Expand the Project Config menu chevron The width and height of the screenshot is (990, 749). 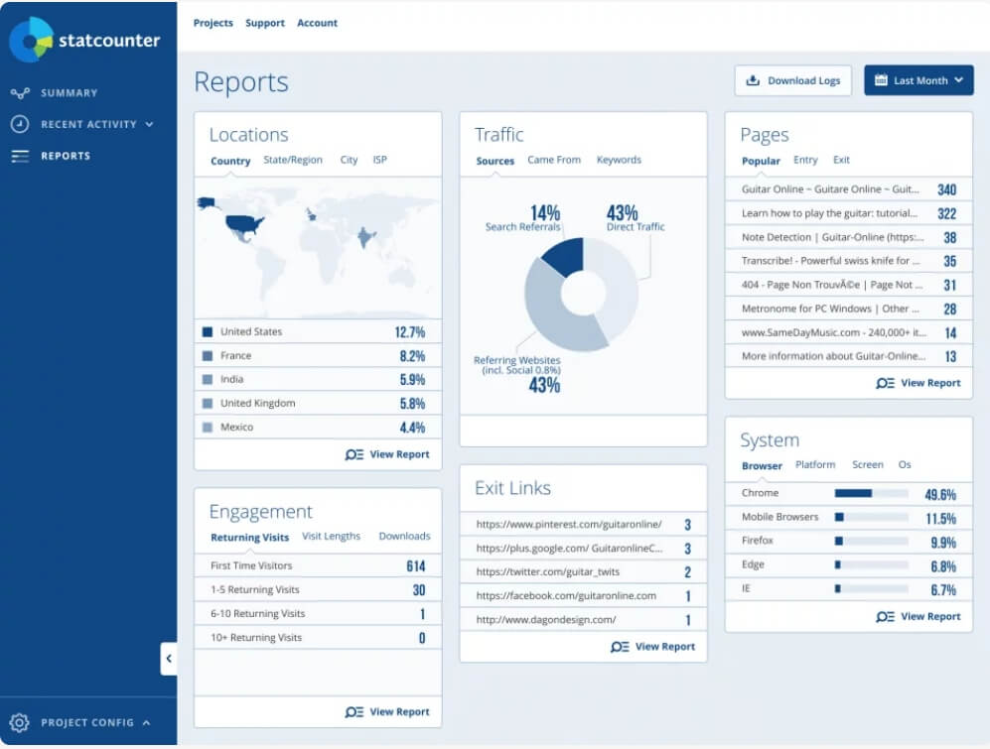point(147,722)
